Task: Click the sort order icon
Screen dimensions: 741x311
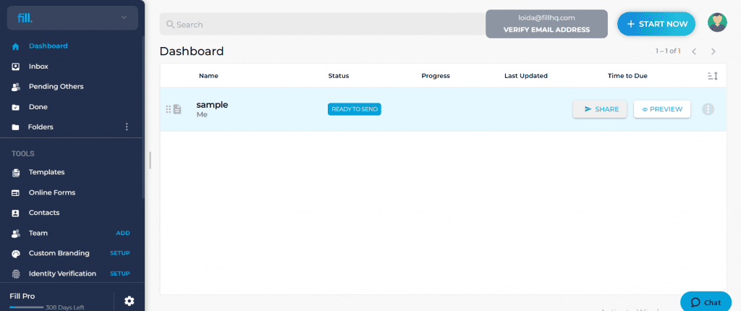Action: [x=713, y=76]
